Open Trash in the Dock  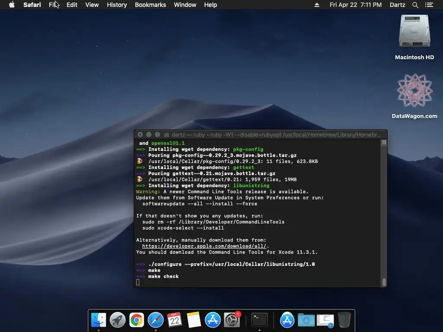point(344,320)
